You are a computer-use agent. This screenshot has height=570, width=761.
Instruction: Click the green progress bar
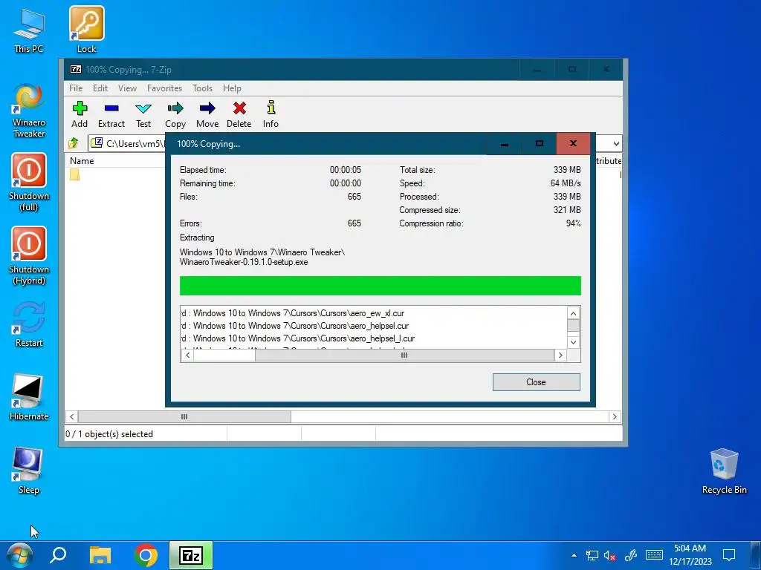click(x=380, y=286)
